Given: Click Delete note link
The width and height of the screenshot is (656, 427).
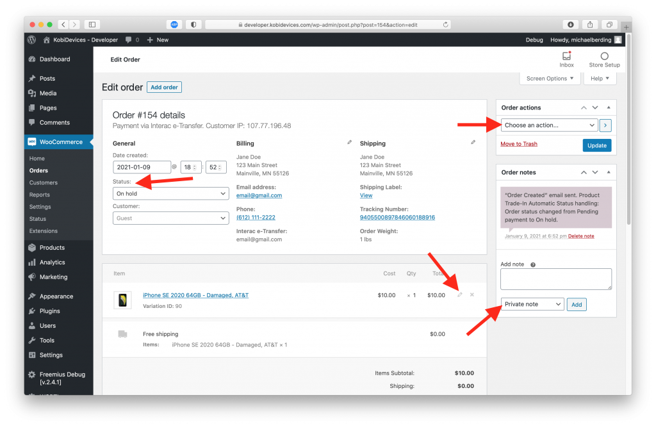Looking at the screenshot, I should coord(581,236).
